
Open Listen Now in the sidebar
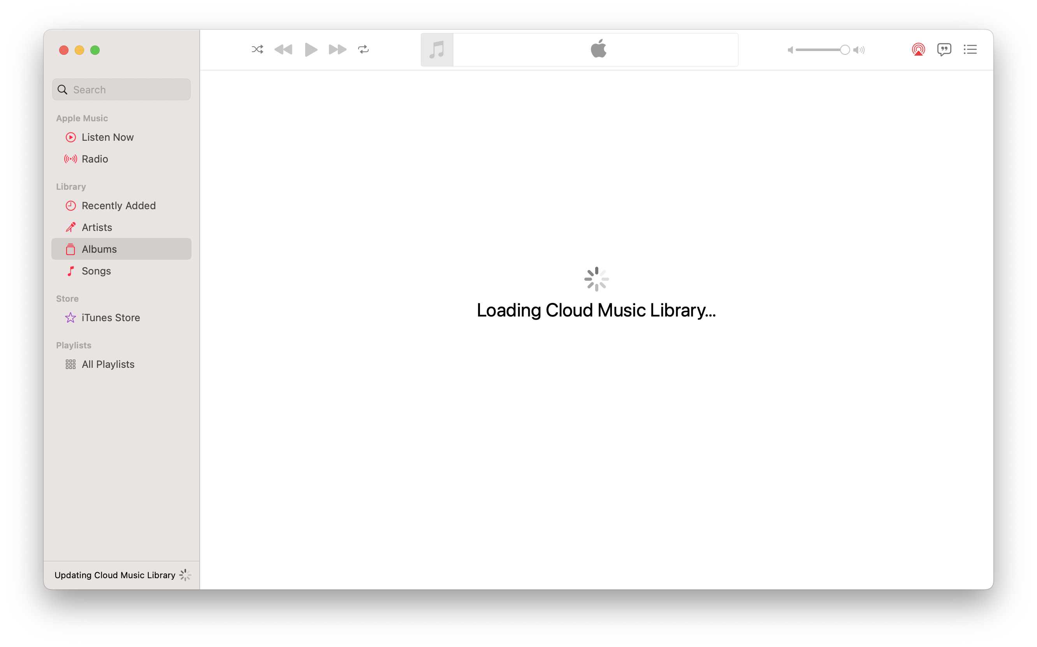(x=121, y=137)
